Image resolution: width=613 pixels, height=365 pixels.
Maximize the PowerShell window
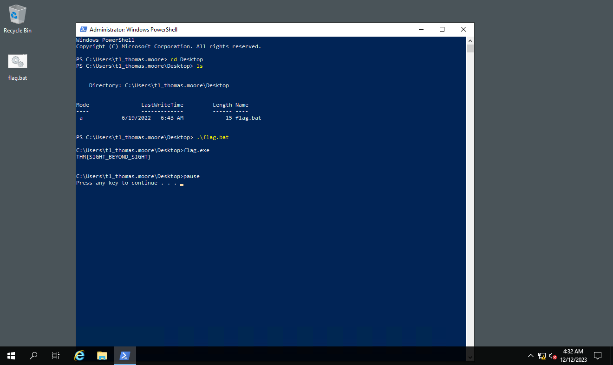pyautogui.click(x=442, y=29)
